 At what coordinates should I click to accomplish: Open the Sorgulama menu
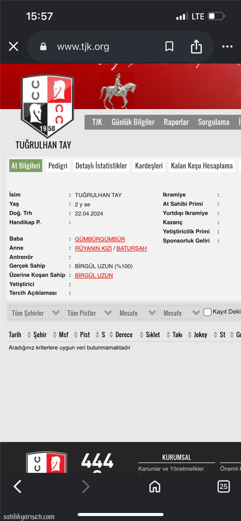[213, 122]
